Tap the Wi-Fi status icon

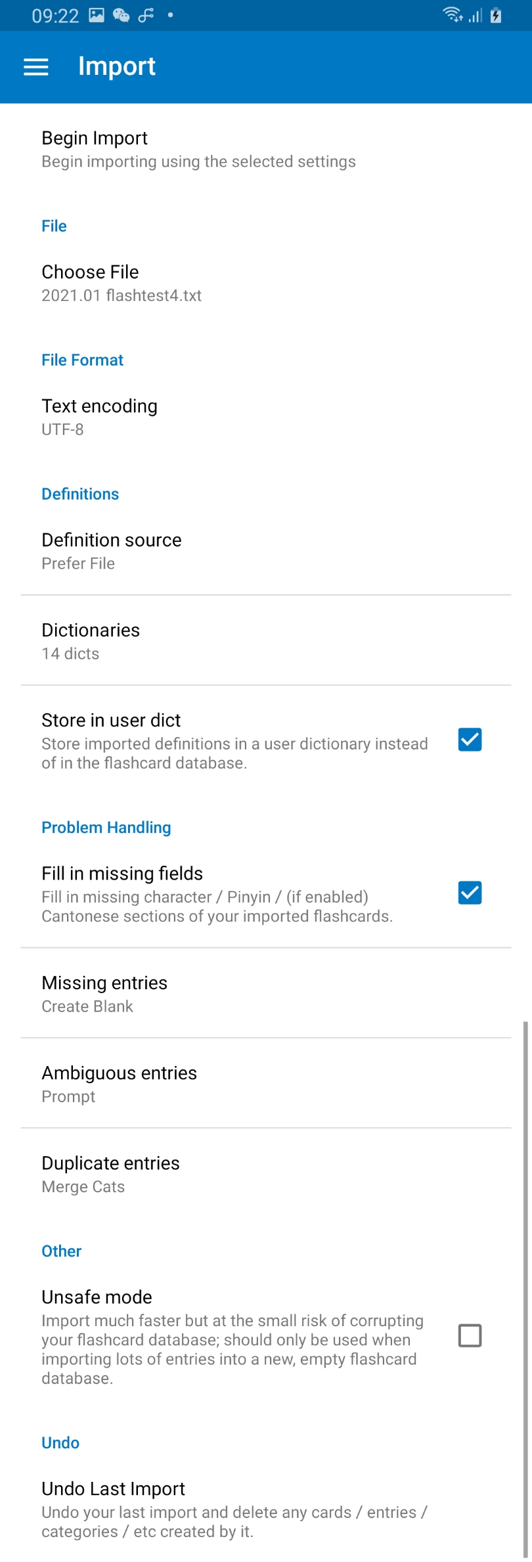(453, 14)
